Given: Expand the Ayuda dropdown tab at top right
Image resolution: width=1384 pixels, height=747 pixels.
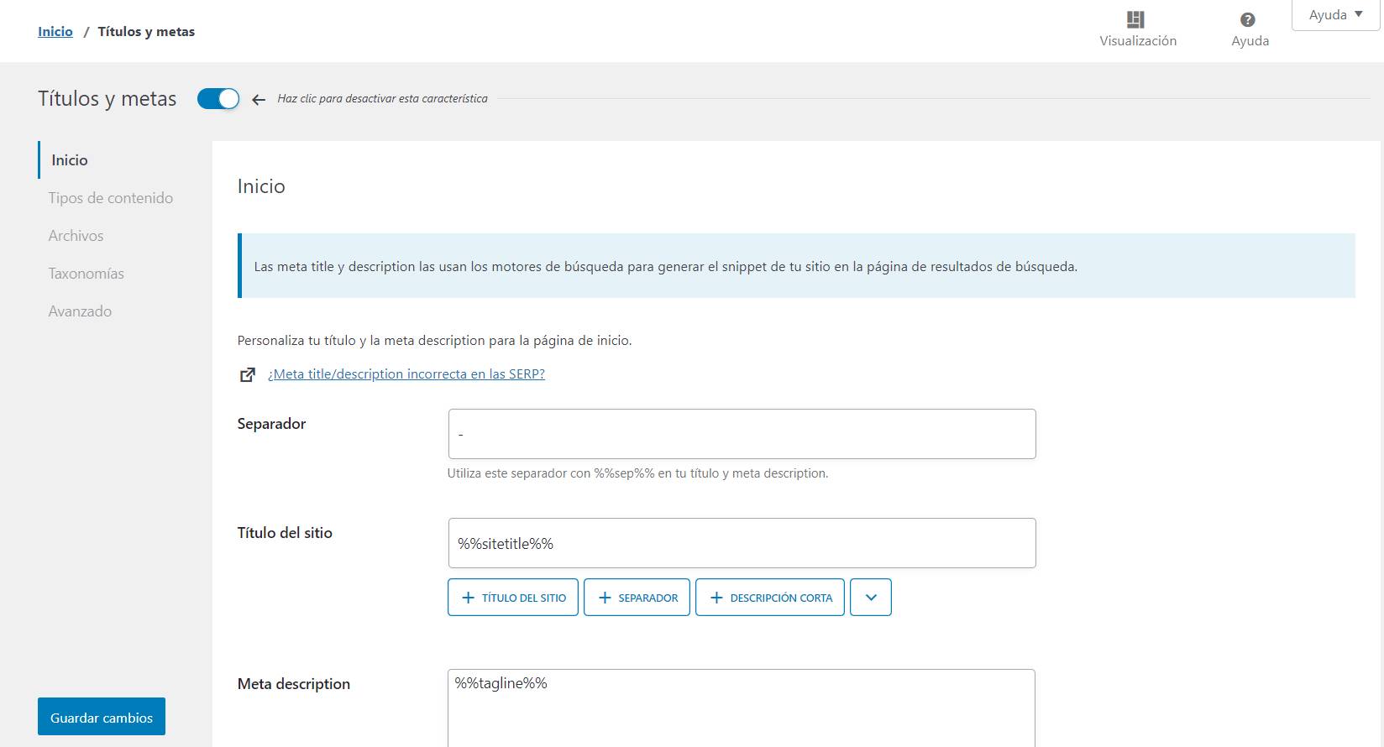Looking at the screenshot, I should click(1335, 15).
